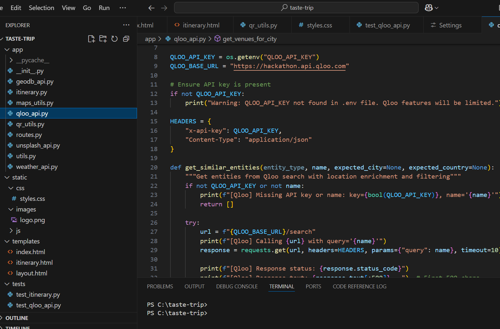Screen dimensions: 500x329
Task: Open the Run menu
Action: click(104, 8)
